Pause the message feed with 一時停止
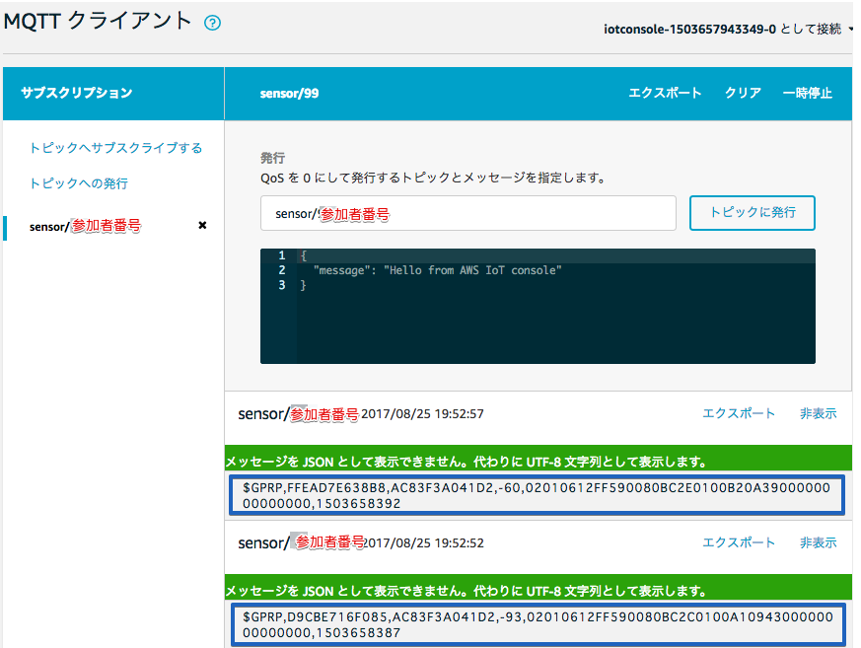Image resolution: width=861 pixels, height=648 pixels. [x=807, y=93]
